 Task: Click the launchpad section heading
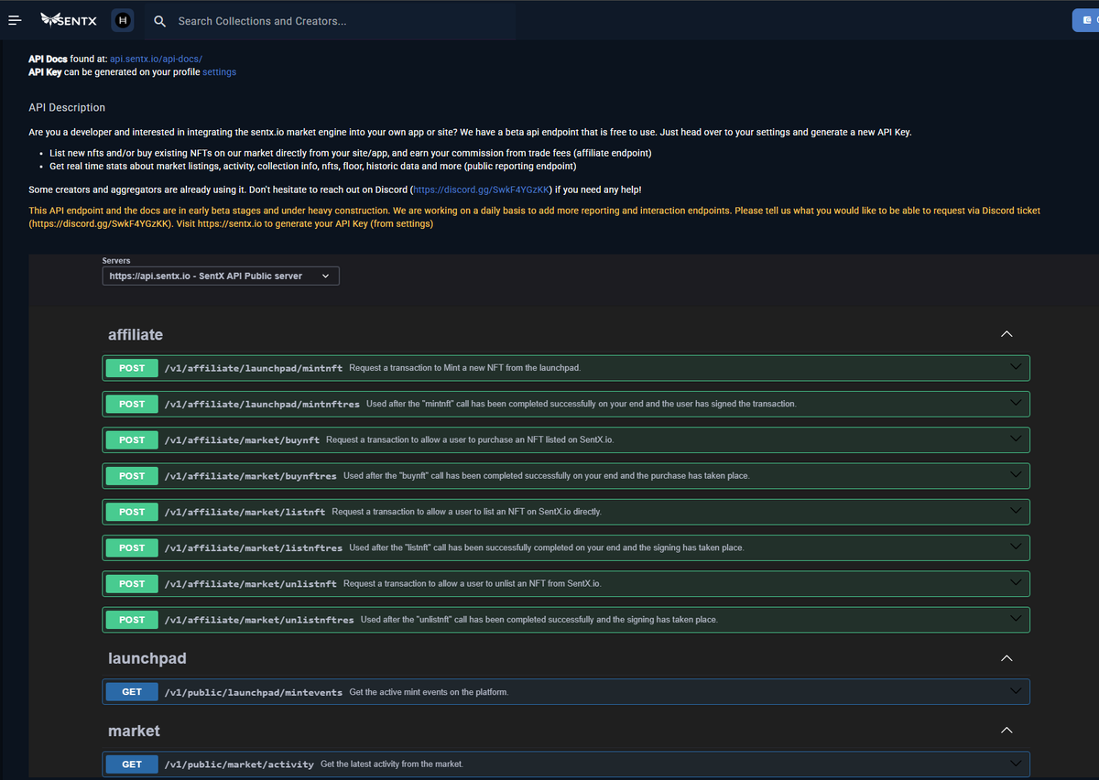147,658
